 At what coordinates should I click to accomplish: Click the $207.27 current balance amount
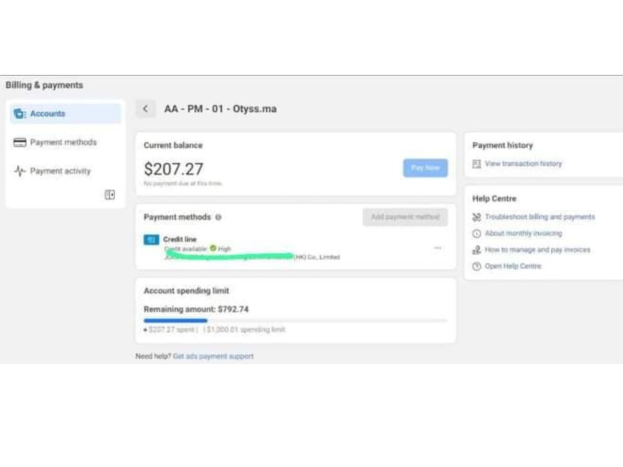tap(174, 169)
